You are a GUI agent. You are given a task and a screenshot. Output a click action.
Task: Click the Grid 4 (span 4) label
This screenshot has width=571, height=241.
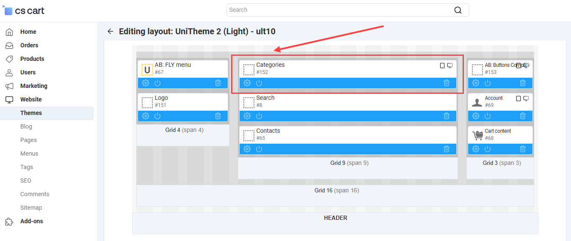[184, 130]
